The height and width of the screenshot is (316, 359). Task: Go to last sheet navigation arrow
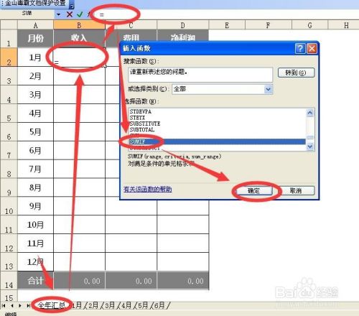coord(29,306)
